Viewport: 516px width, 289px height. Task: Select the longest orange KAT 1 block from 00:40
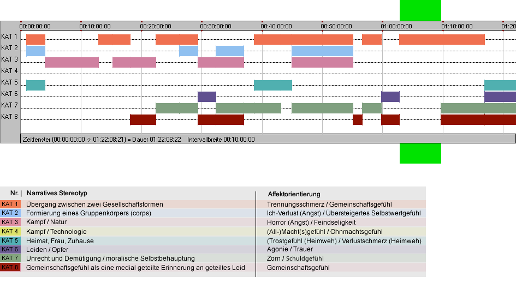[x=304, y=39]
